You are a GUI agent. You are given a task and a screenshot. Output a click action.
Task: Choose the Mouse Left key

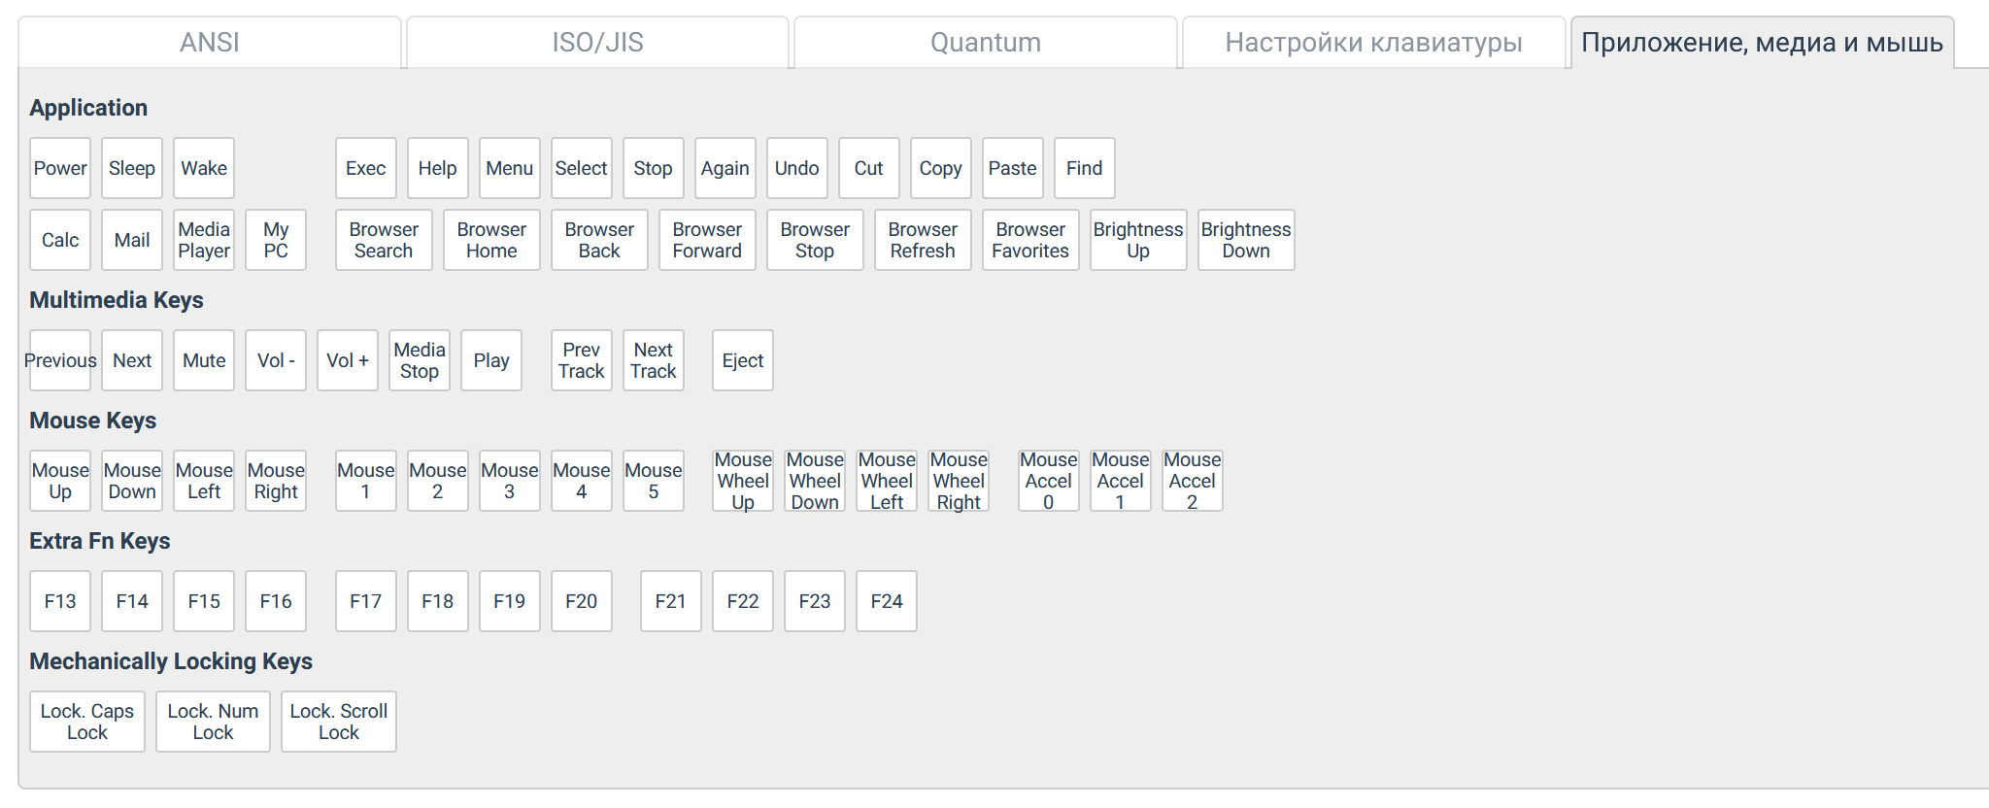click(204, 481)
